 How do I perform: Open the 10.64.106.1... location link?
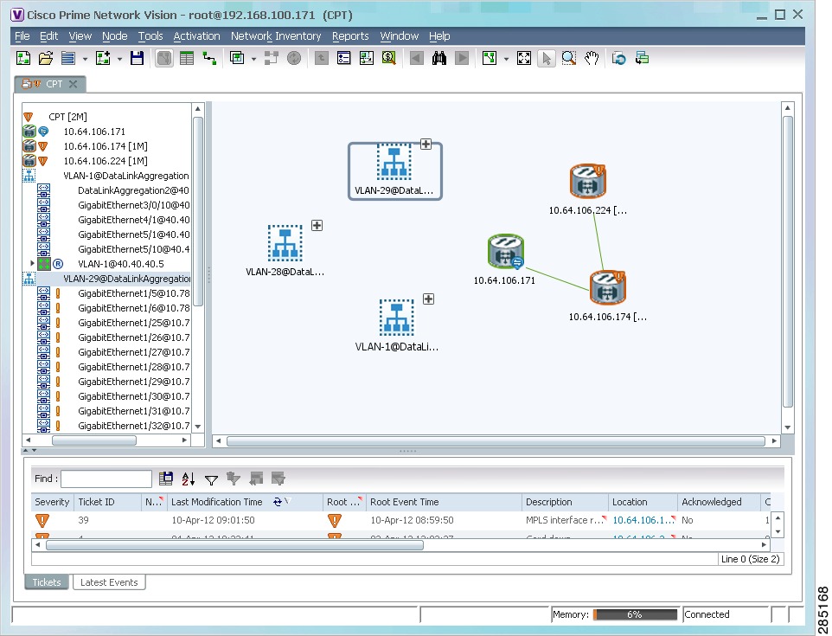tap(643, 520)
